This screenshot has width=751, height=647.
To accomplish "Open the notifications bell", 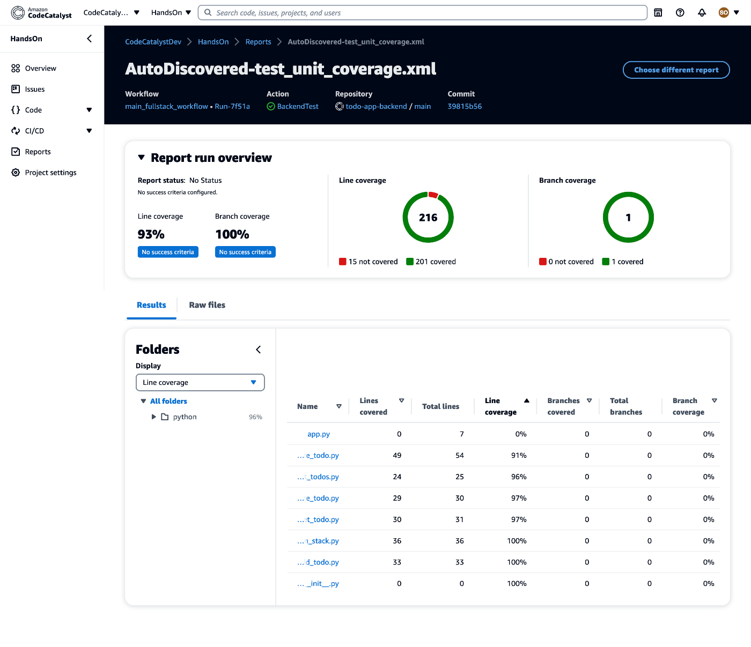I will (x=702, y=13).
